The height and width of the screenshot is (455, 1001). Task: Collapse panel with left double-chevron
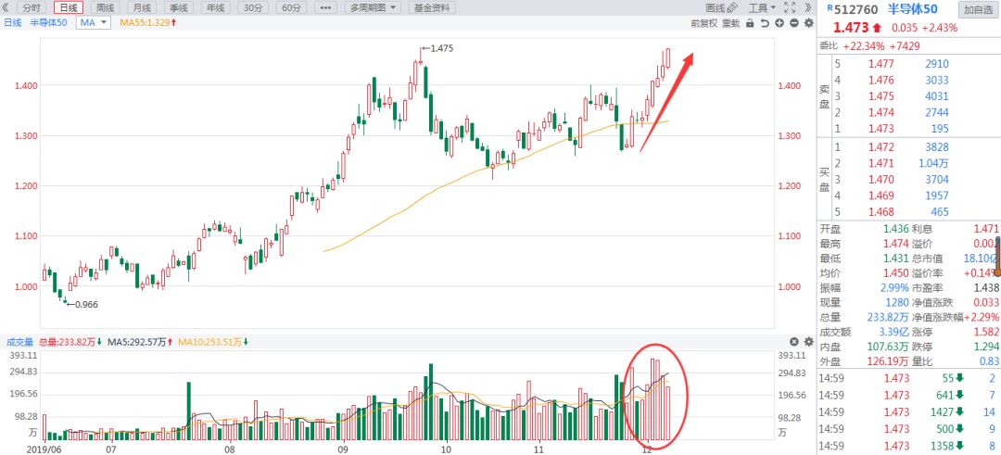pyautogui.click(x=6, y=7)
